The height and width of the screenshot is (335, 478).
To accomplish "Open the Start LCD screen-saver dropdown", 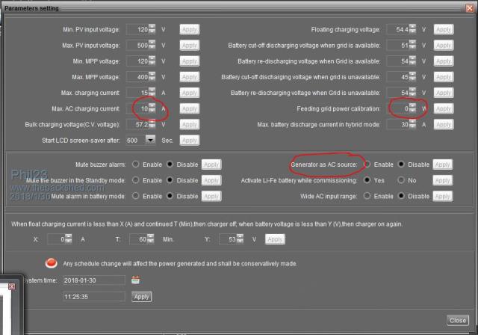I will pos(151,140).
